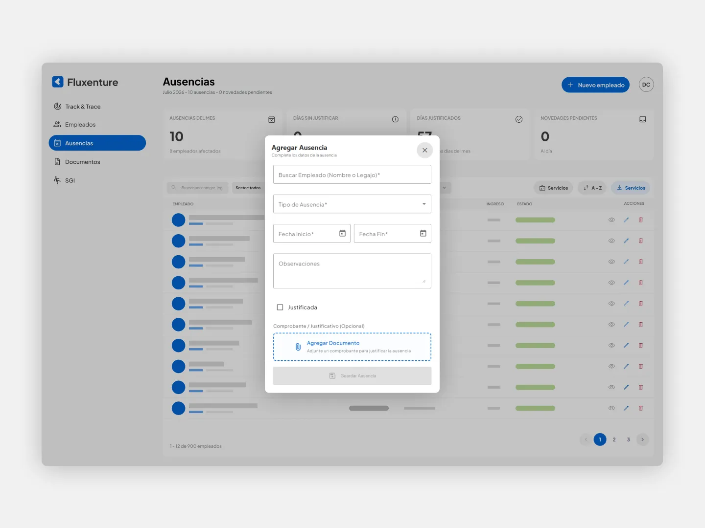The height and width of the screenshot is (528, 705).
Task: Go to page 2 in pagination
Action: pos(614,440)
